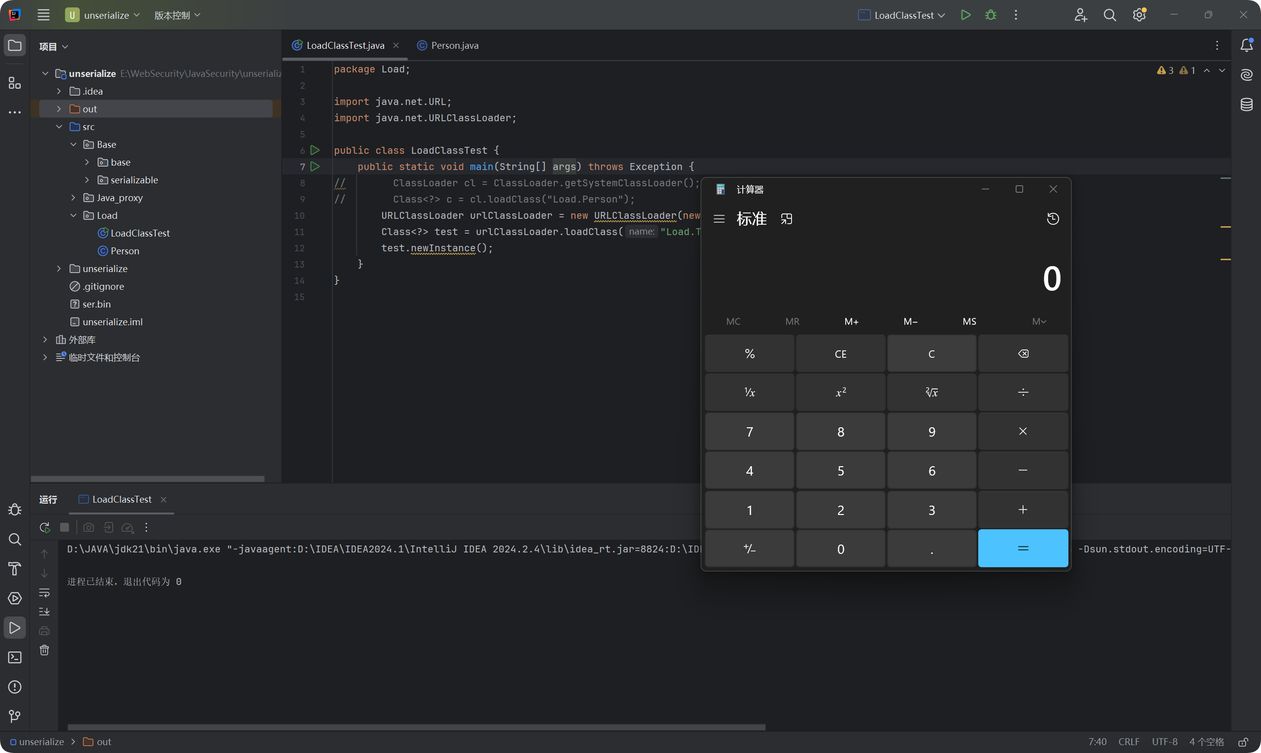Toggle soft-wrap in the console
The width and height of the screenshot is (1261, 753).
coord(45,592)
